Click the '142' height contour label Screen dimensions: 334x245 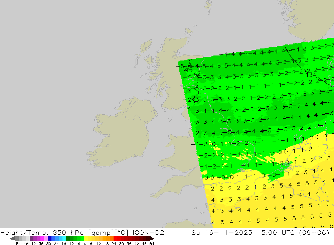click(195, 74)
